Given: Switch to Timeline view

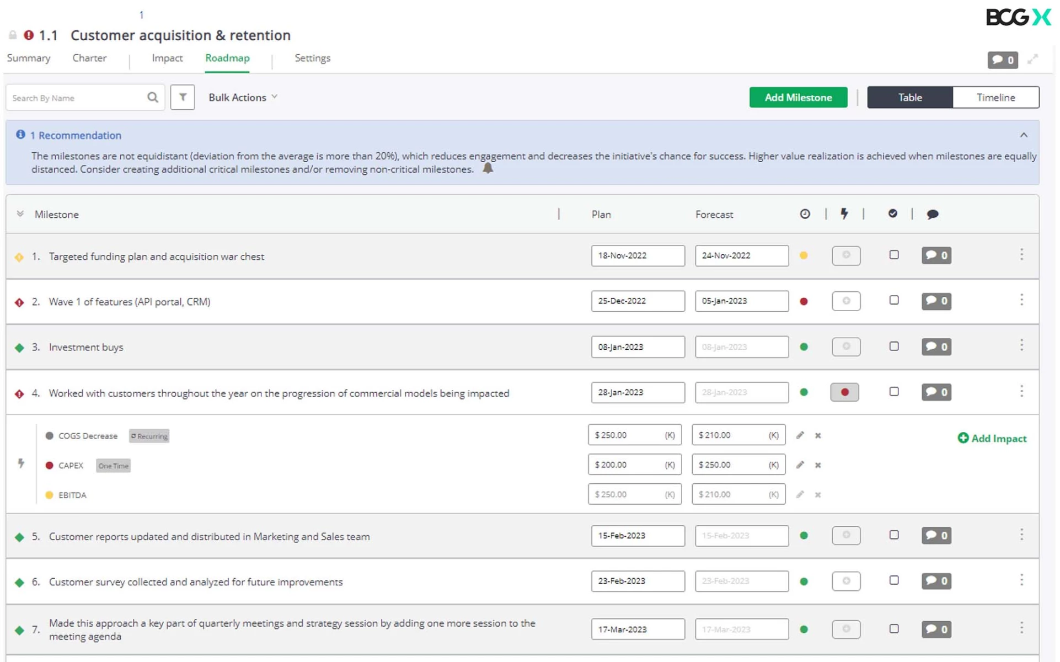Looking at the screenshot, I should pyautogui.click(x=995, y=97).
